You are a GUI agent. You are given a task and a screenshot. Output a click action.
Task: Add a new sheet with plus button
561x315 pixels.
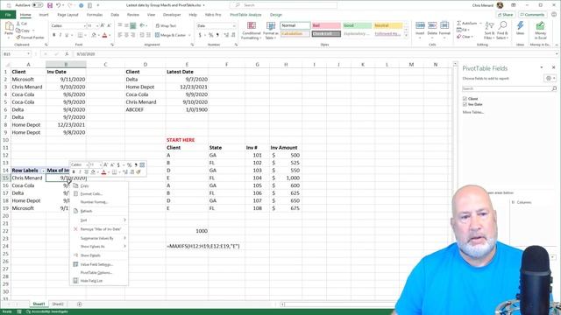tap(80, 304)
